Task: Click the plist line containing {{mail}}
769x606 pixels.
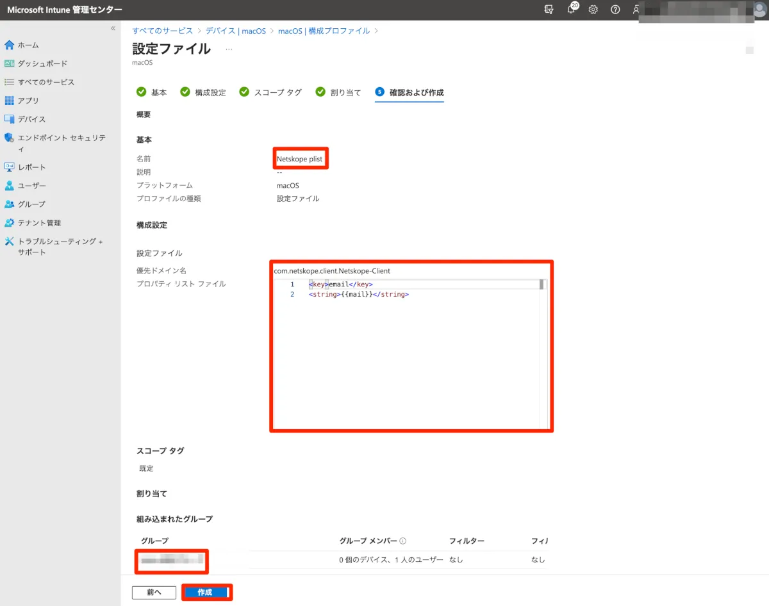Action: (358, 295)
